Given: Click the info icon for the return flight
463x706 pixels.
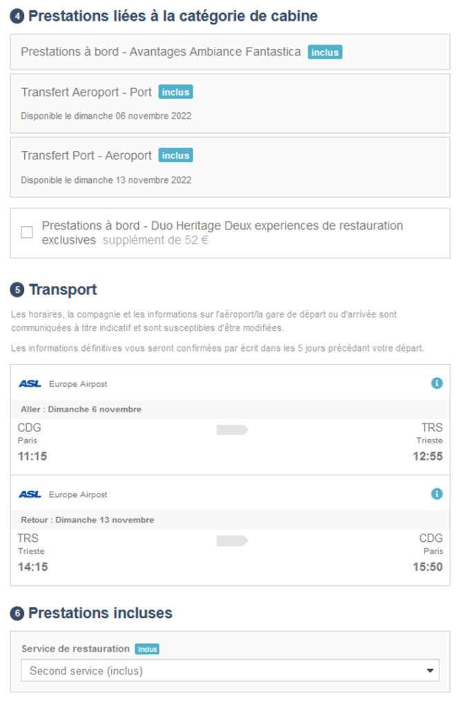Looking at the screenshot, I should 437,494.
